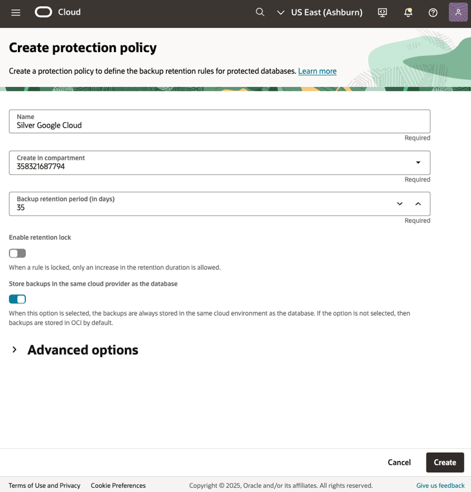Open the Help menu icon

(433, 12)
